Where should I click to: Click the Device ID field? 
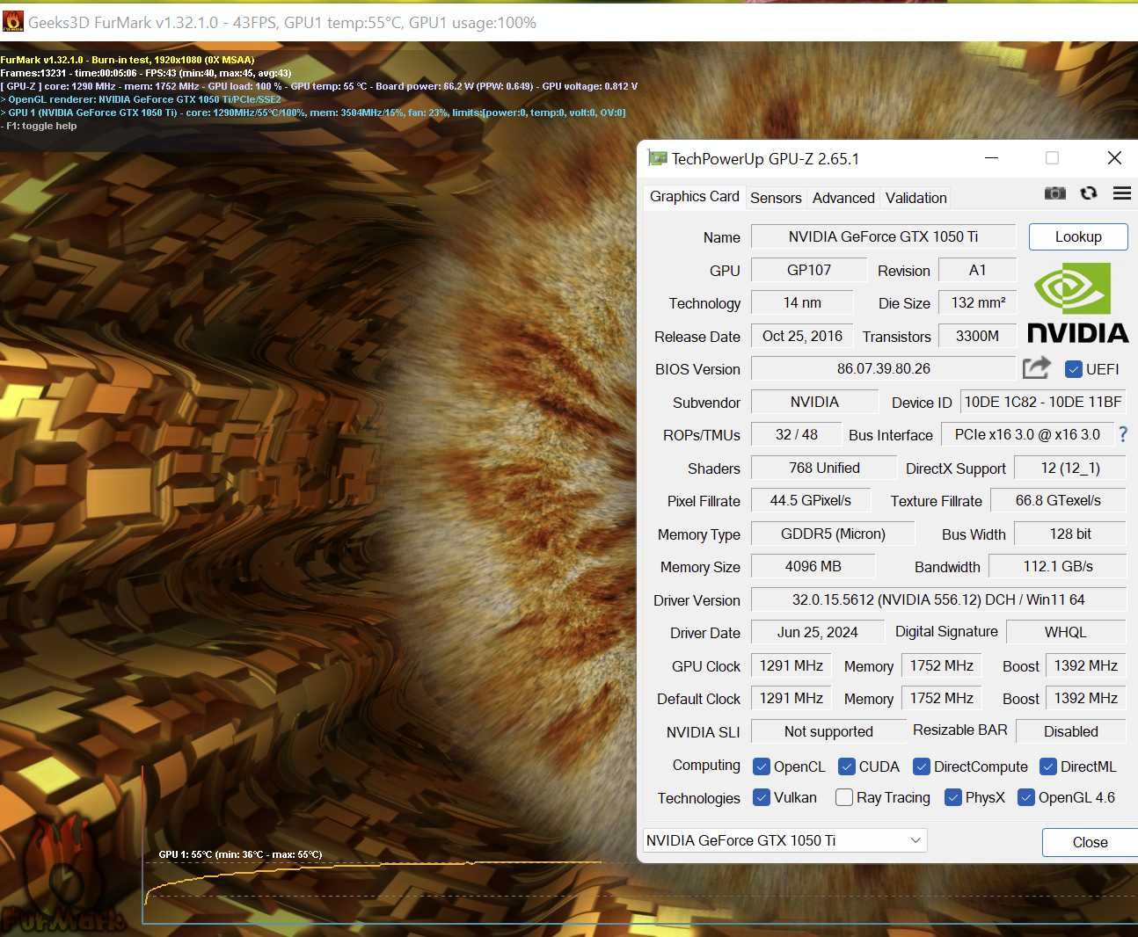[1043, 402]
